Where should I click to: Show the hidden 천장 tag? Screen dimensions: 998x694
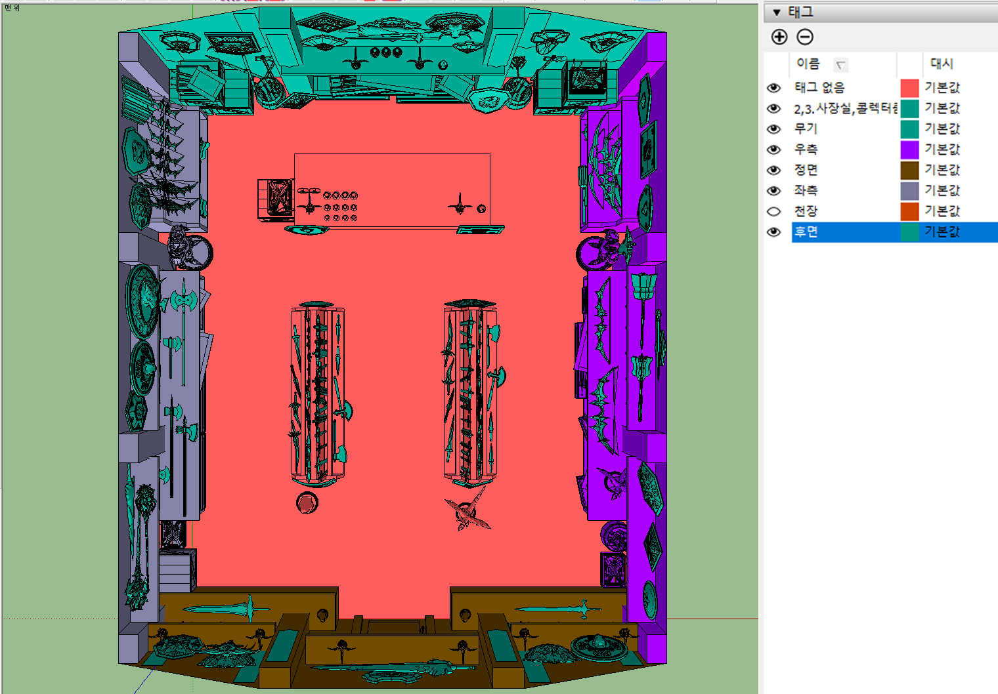click(774, 211)
